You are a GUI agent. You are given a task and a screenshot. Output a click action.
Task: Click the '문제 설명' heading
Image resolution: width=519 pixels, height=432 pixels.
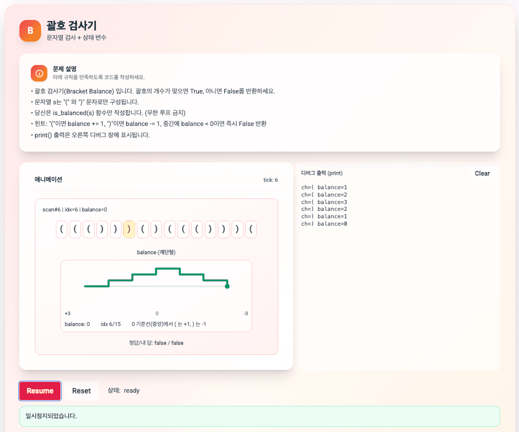(64, 69)
